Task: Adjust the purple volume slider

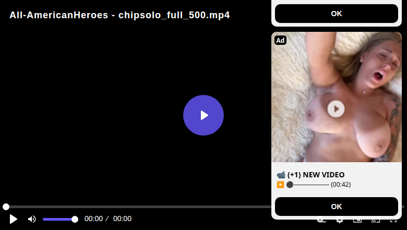Action: pyautogui.click(x=60, y=220)
